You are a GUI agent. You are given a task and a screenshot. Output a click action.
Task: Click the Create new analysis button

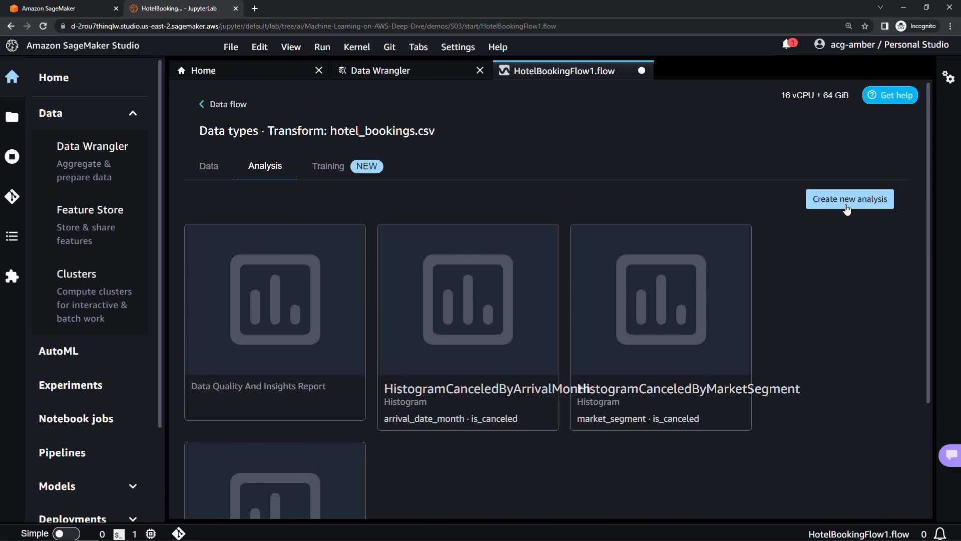click(849, 199)
